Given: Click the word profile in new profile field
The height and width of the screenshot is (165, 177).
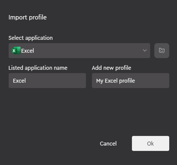Looking at the screenshot, I should [127, 81].
